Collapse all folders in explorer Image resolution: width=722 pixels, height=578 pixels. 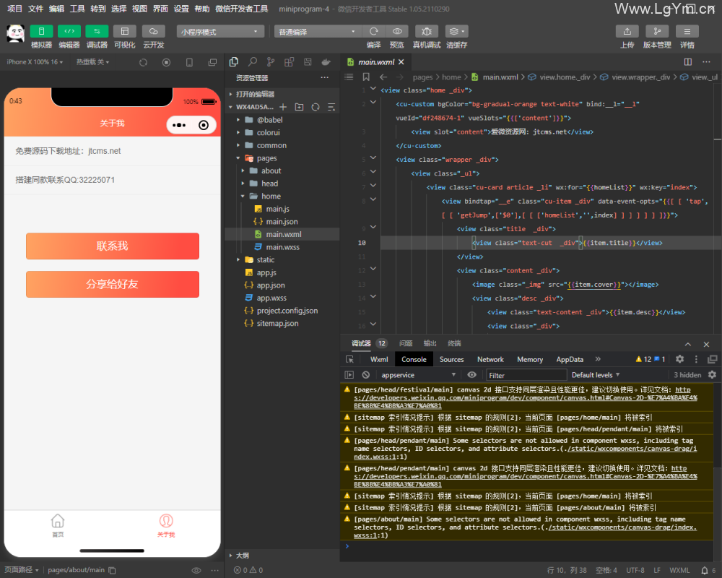331,107
